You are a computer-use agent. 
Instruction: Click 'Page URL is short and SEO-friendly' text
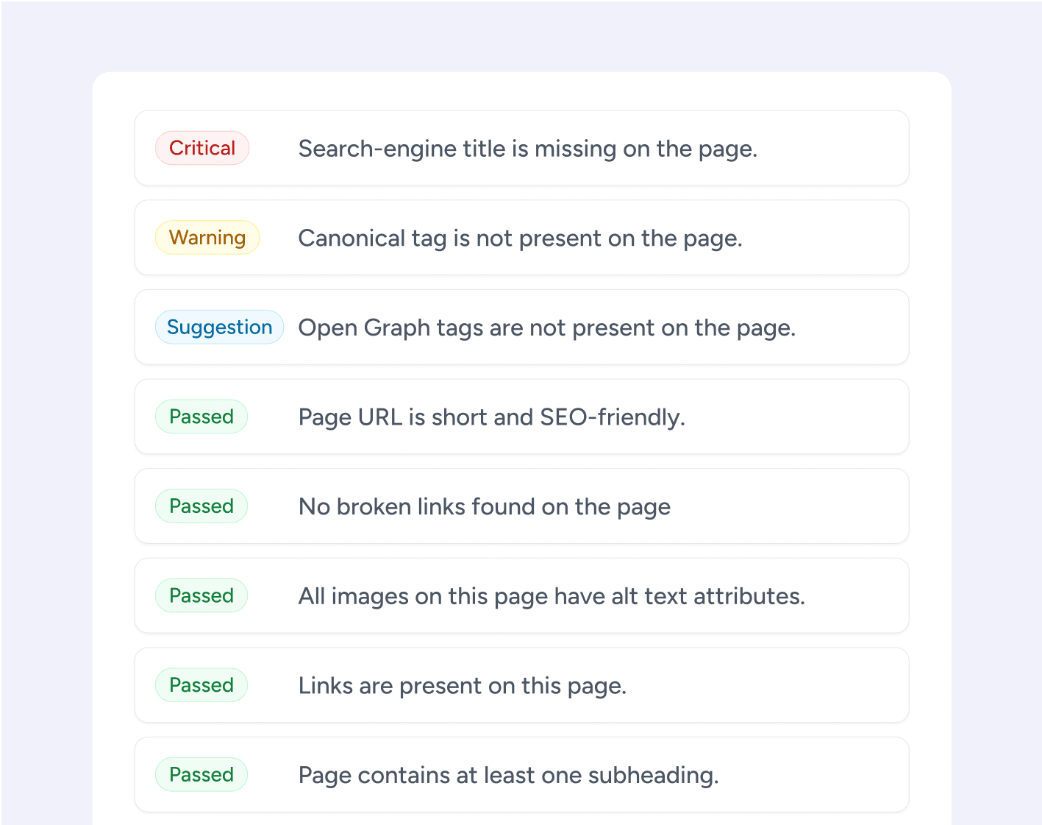[x=491, y=417]
